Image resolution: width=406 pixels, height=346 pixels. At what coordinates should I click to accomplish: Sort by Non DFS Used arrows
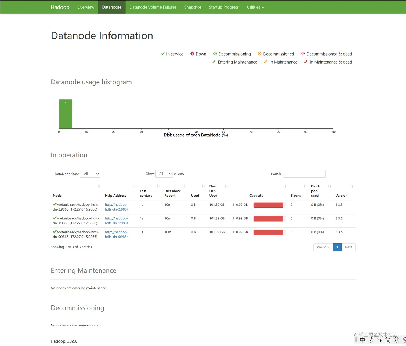pyautogui.click(x=226, y=186)
